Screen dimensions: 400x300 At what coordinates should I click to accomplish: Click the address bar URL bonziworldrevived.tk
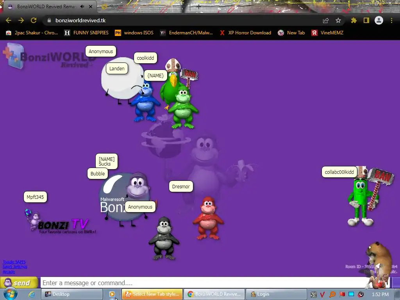click(x=80, y=20)
